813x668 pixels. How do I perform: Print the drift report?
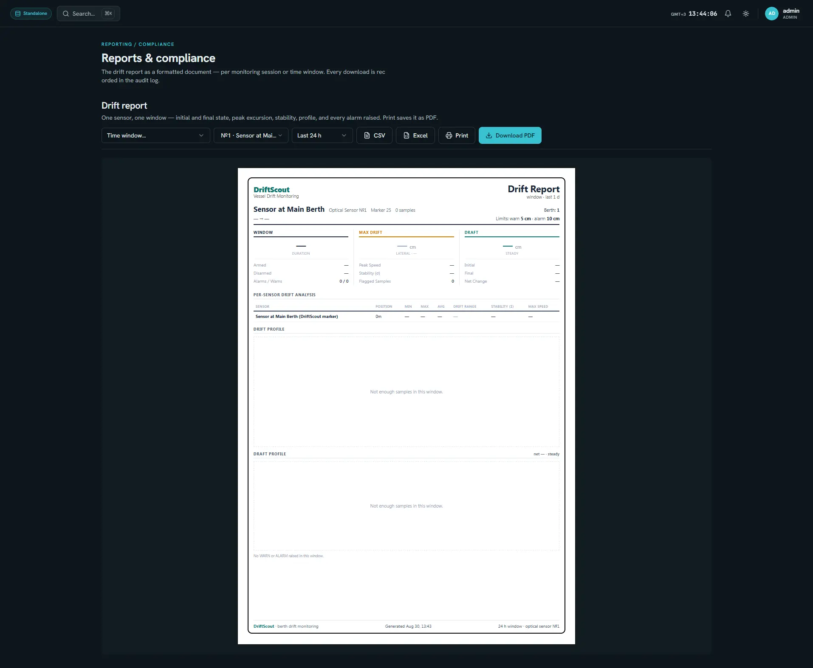click(x=457, y=135)
